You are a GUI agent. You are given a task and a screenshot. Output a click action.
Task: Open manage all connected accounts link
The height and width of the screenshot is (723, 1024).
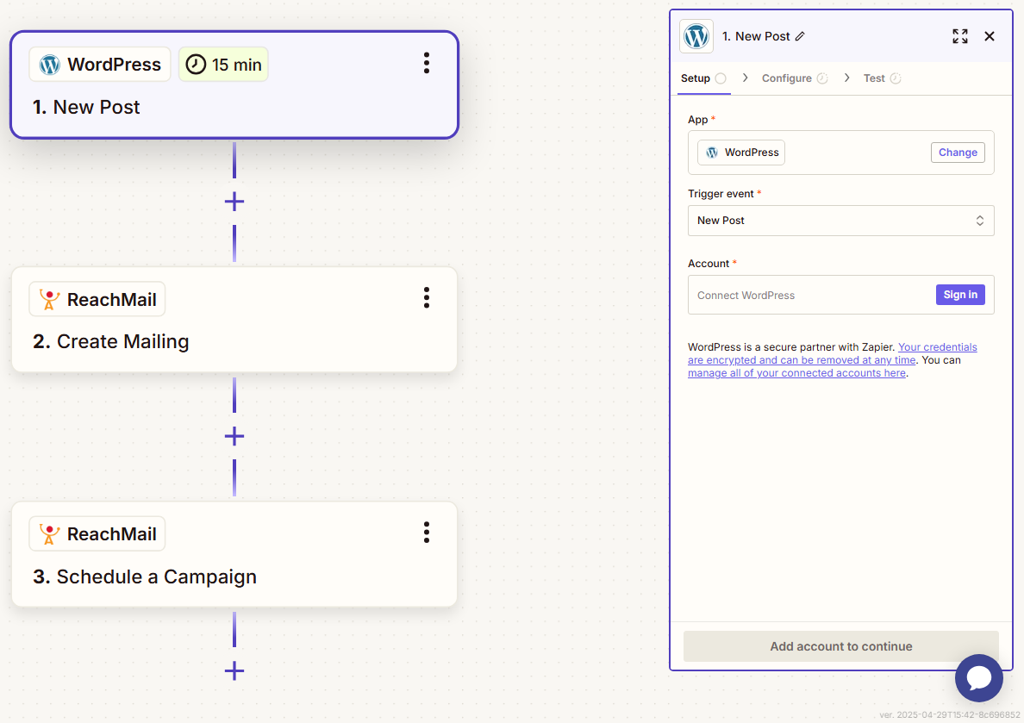pos(796,373)
